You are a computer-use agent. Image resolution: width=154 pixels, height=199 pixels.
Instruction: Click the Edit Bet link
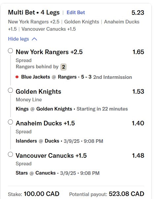tap(76, 13)
